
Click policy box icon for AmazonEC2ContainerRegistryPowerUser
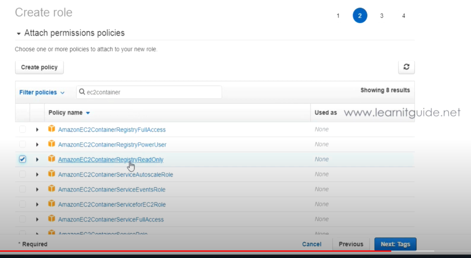(52, 144)
